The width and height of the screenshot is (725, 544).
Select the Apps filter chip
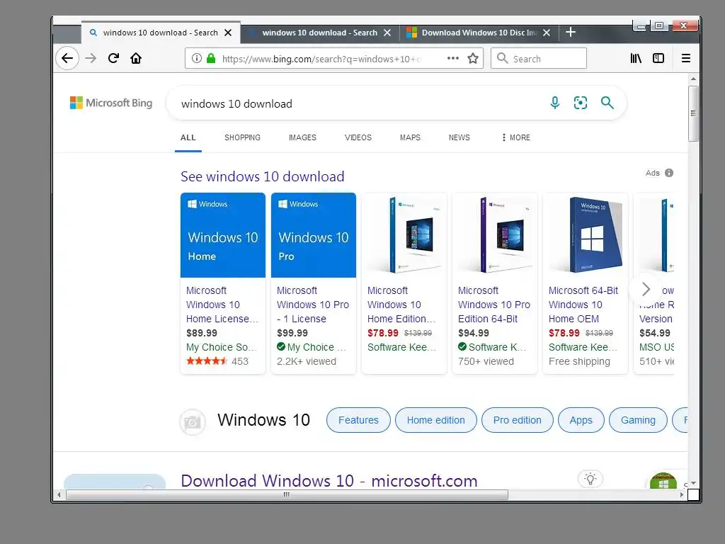point(581,420)
